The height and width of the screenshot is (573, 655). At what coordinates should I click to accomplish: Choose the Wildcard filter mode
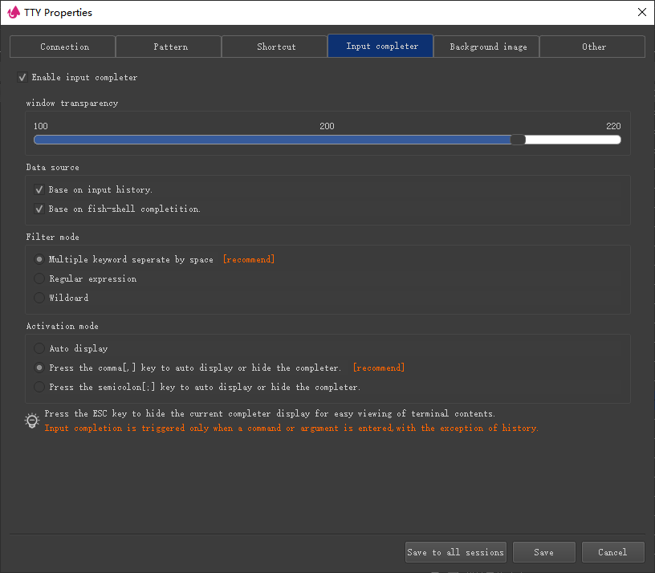coord(39,299)
